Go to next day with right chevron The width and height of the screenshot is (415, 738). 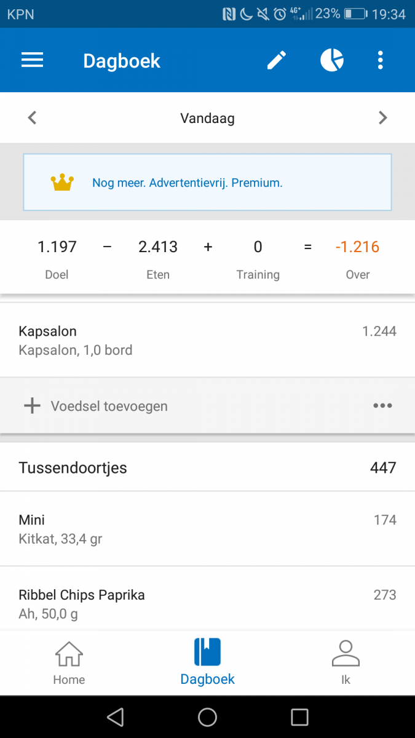[383, 117]
